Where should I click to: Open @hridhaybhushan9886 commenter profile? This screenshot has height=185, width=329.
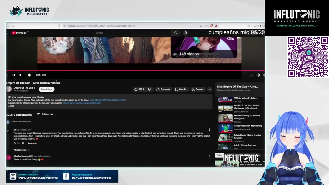(23, 156)
